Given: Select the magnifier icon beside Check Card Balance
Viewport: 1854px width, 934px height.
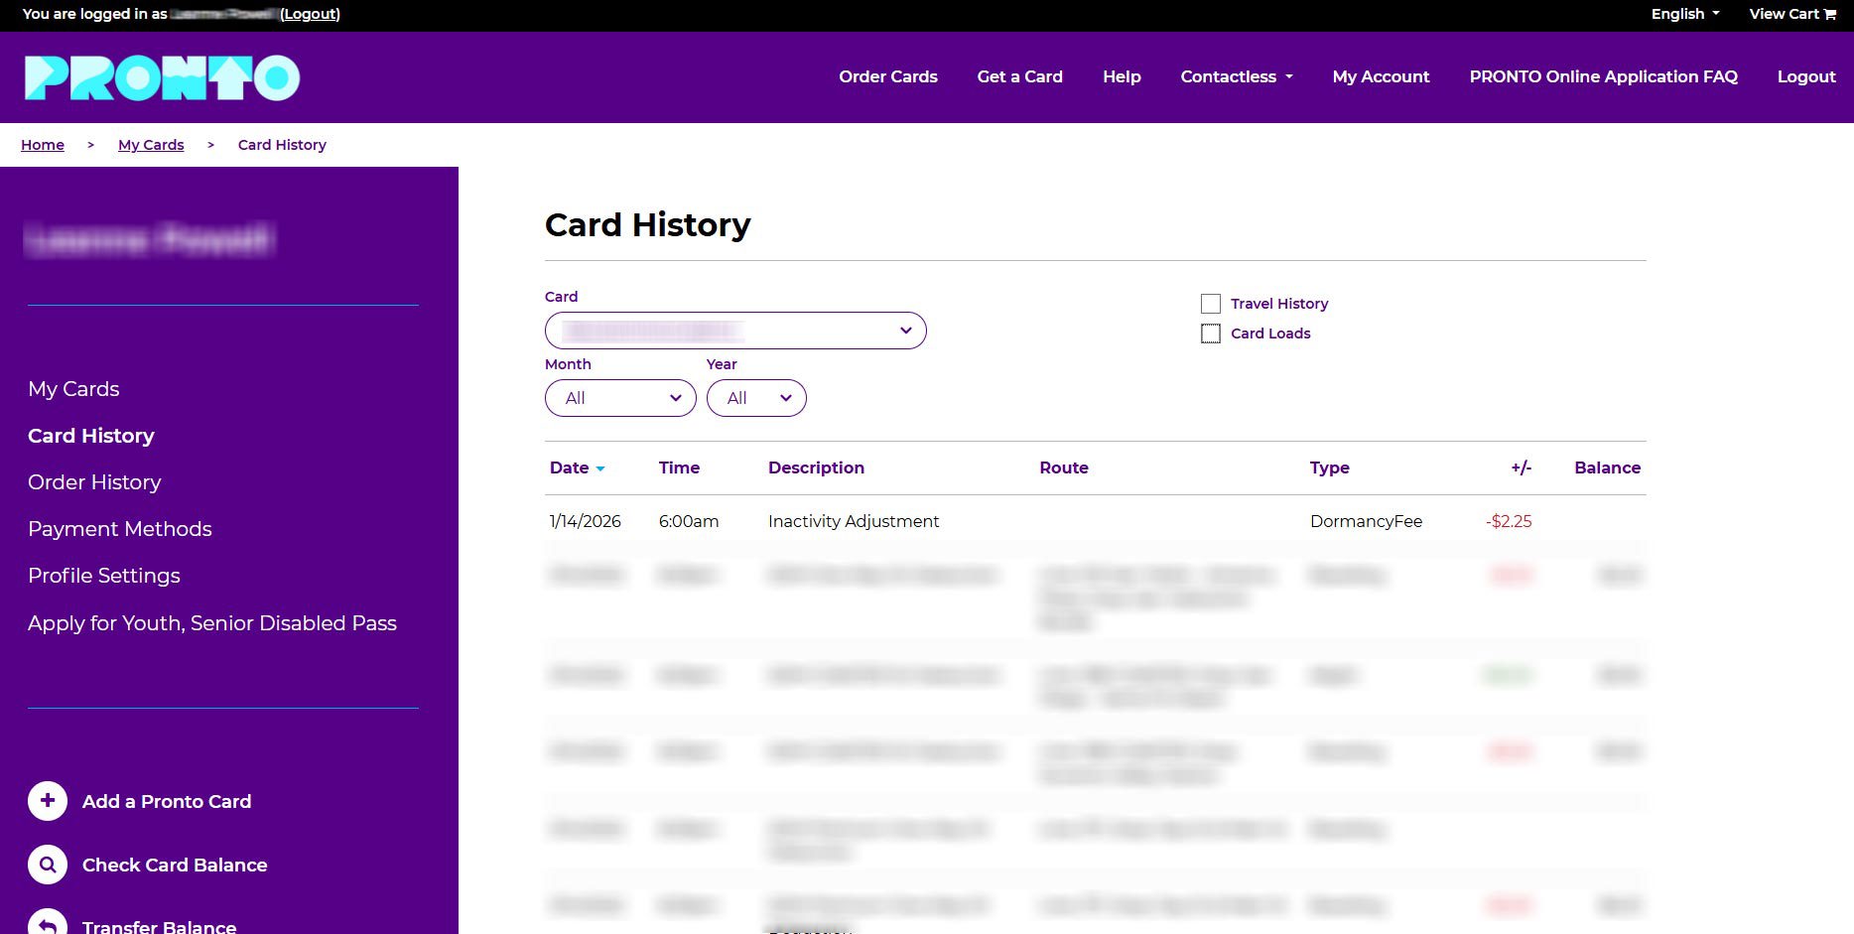Looking at the screenshot, I should coord(47,865).
